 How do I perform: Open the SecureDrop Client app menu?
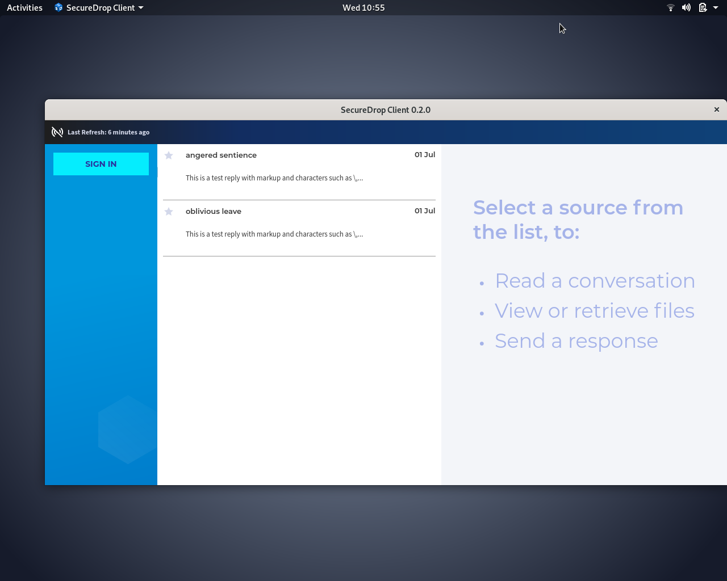[99, 7]
